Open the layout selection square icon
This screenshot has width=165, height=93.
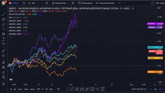click(x=153, y=3)
